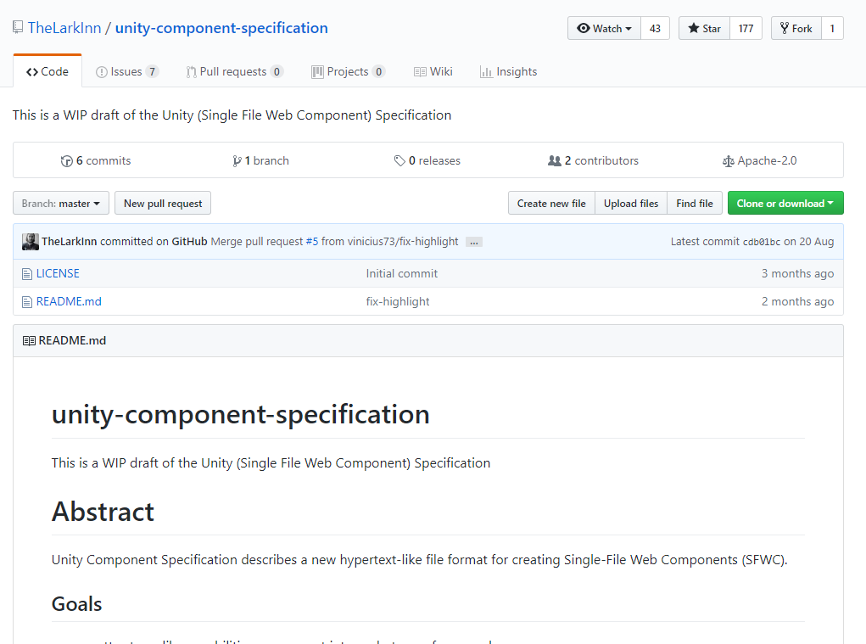Click the commits history clock icon
Image resolution: width=866 pixels, height=644 pixels.
pyautogui.click(x=67, y=161)
